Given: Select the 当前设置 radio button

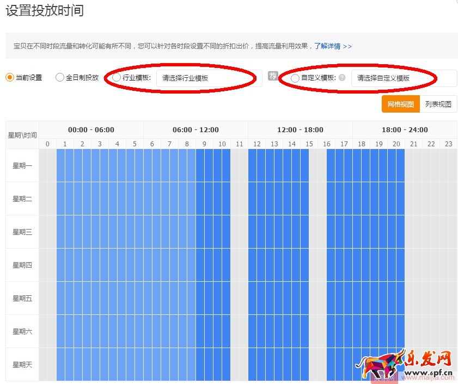Looking at the screenshot, I should [x=9, y=77].
